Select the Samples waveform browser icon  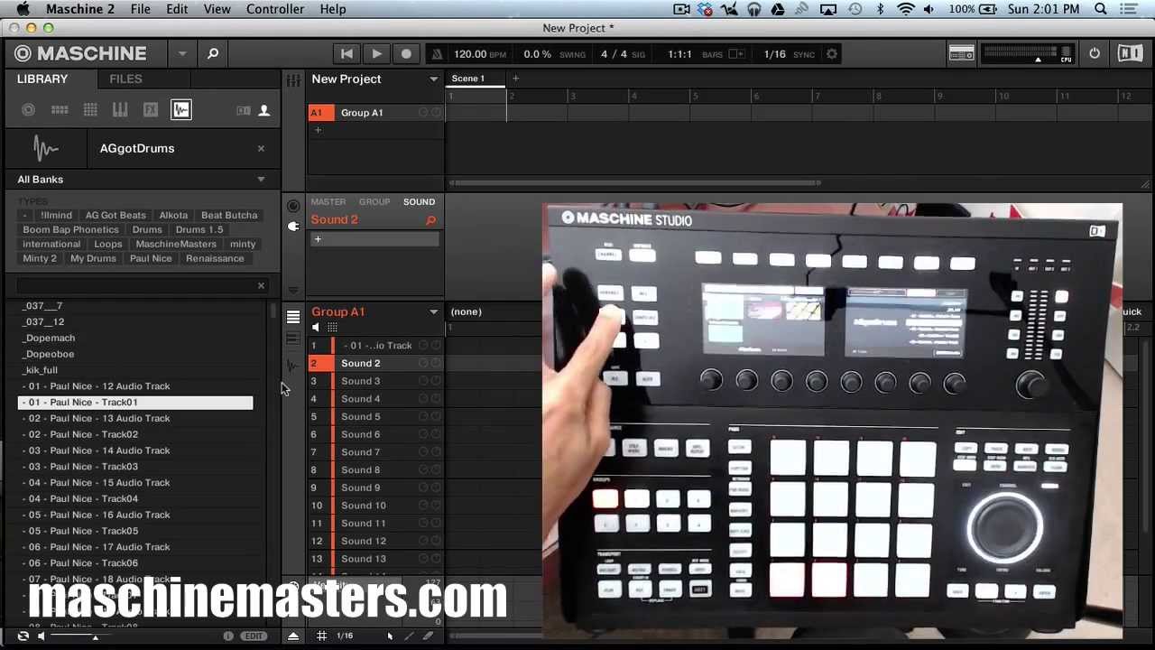coord(181,110)
